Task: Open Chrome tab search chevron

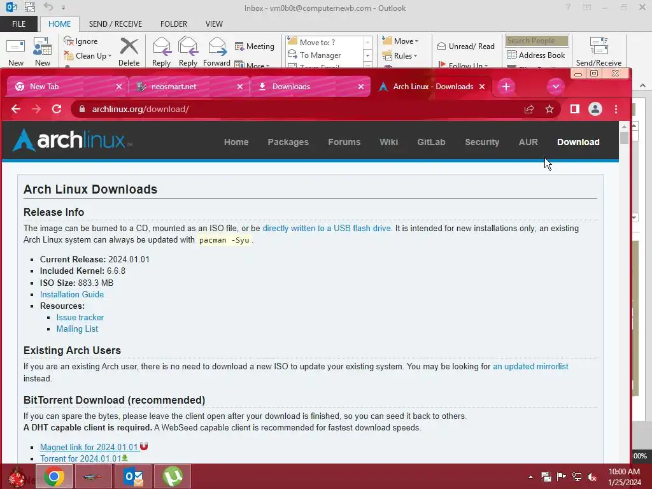Action: point(555,87)
